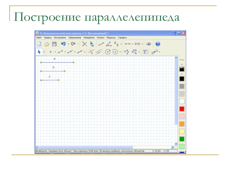
Task: Expand the point tool dropdown
Action: click(55, 52)
